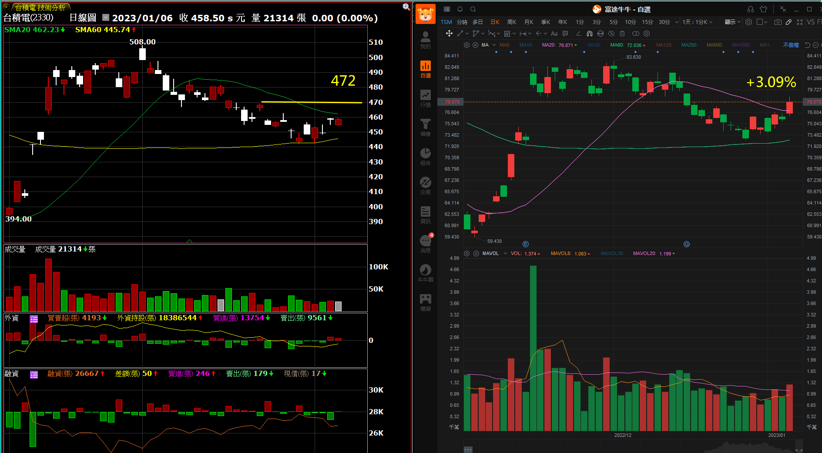Select the comment bubble annotation tool

click(565, 34)
